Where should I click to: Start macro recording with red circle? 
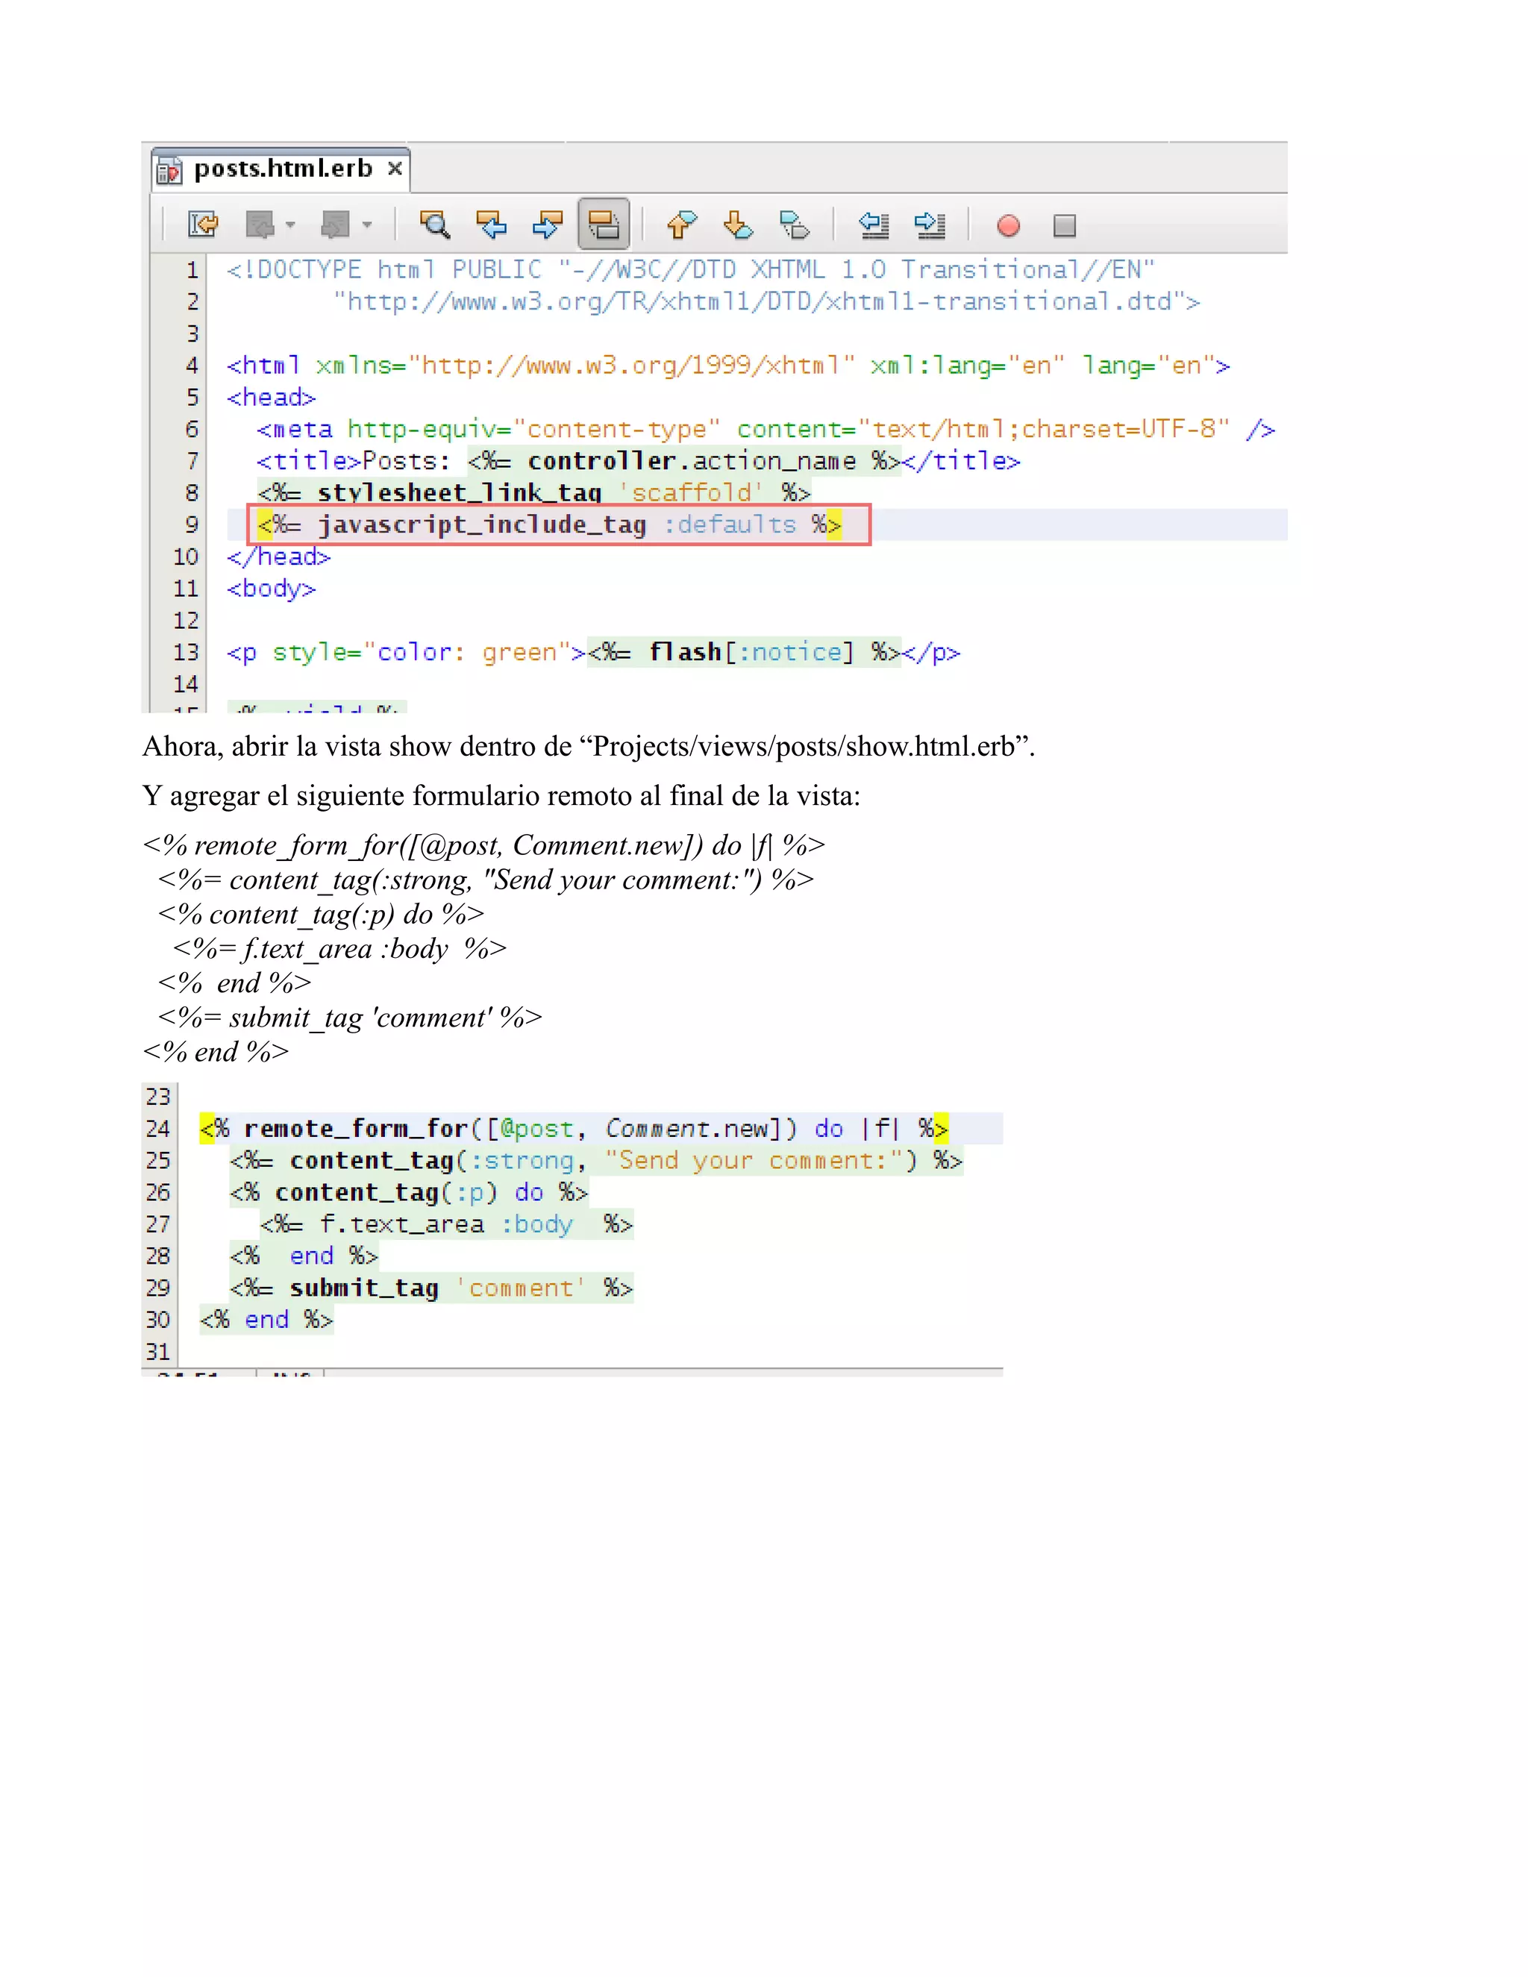[x=1009, y=225]
